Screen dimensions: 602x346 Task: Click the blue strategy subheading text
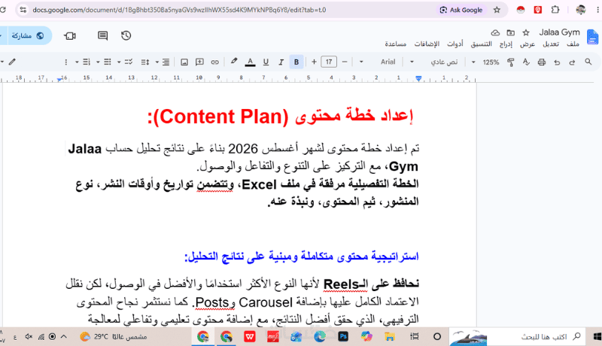(x=302, y=256)
